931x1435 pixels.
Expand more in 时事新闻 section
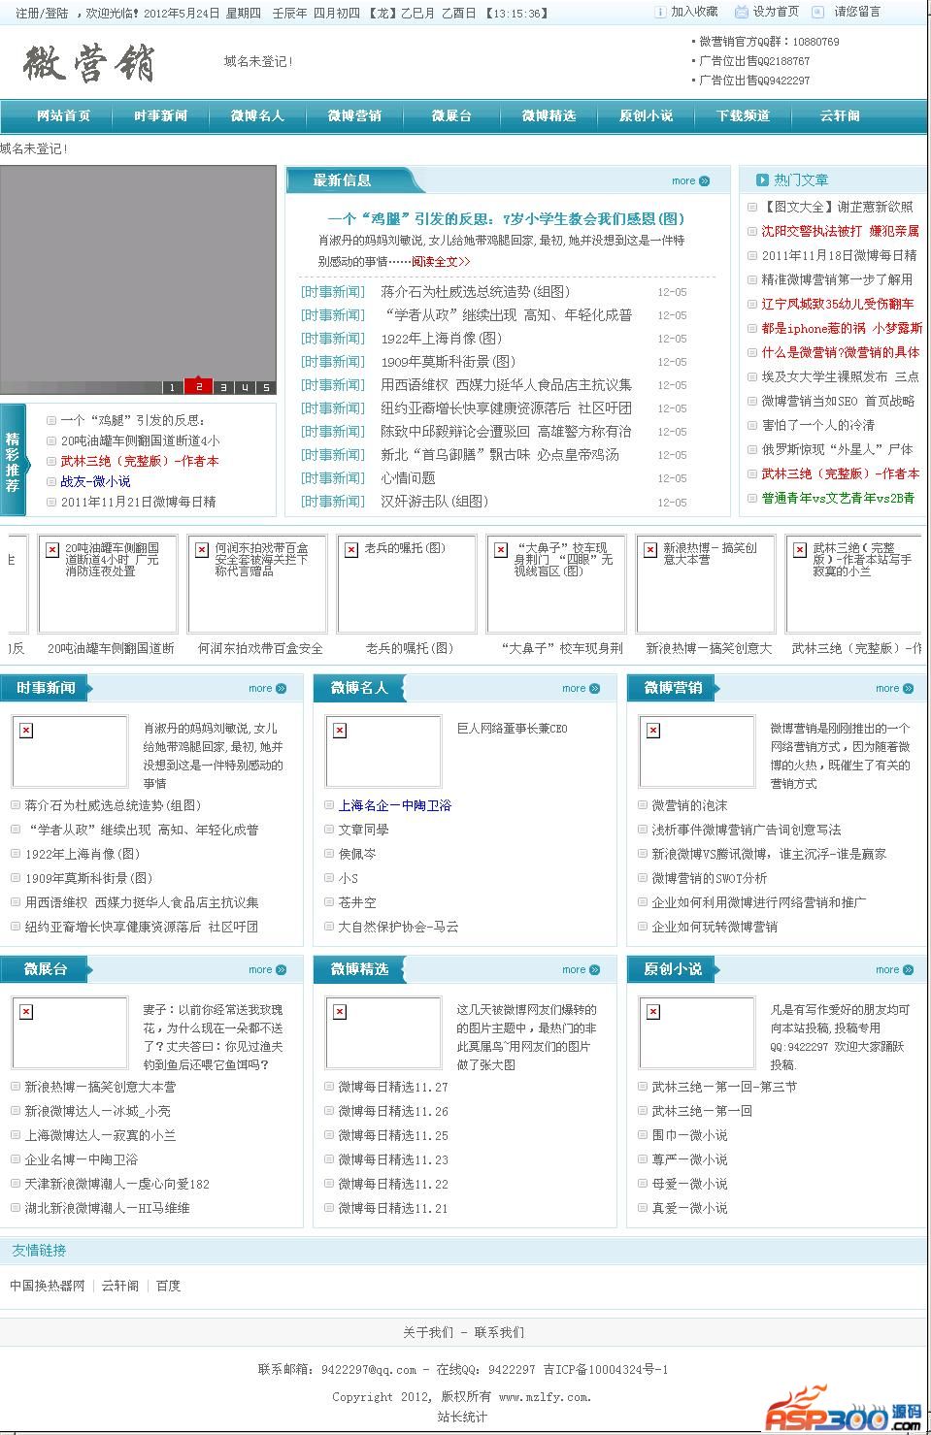267,688
